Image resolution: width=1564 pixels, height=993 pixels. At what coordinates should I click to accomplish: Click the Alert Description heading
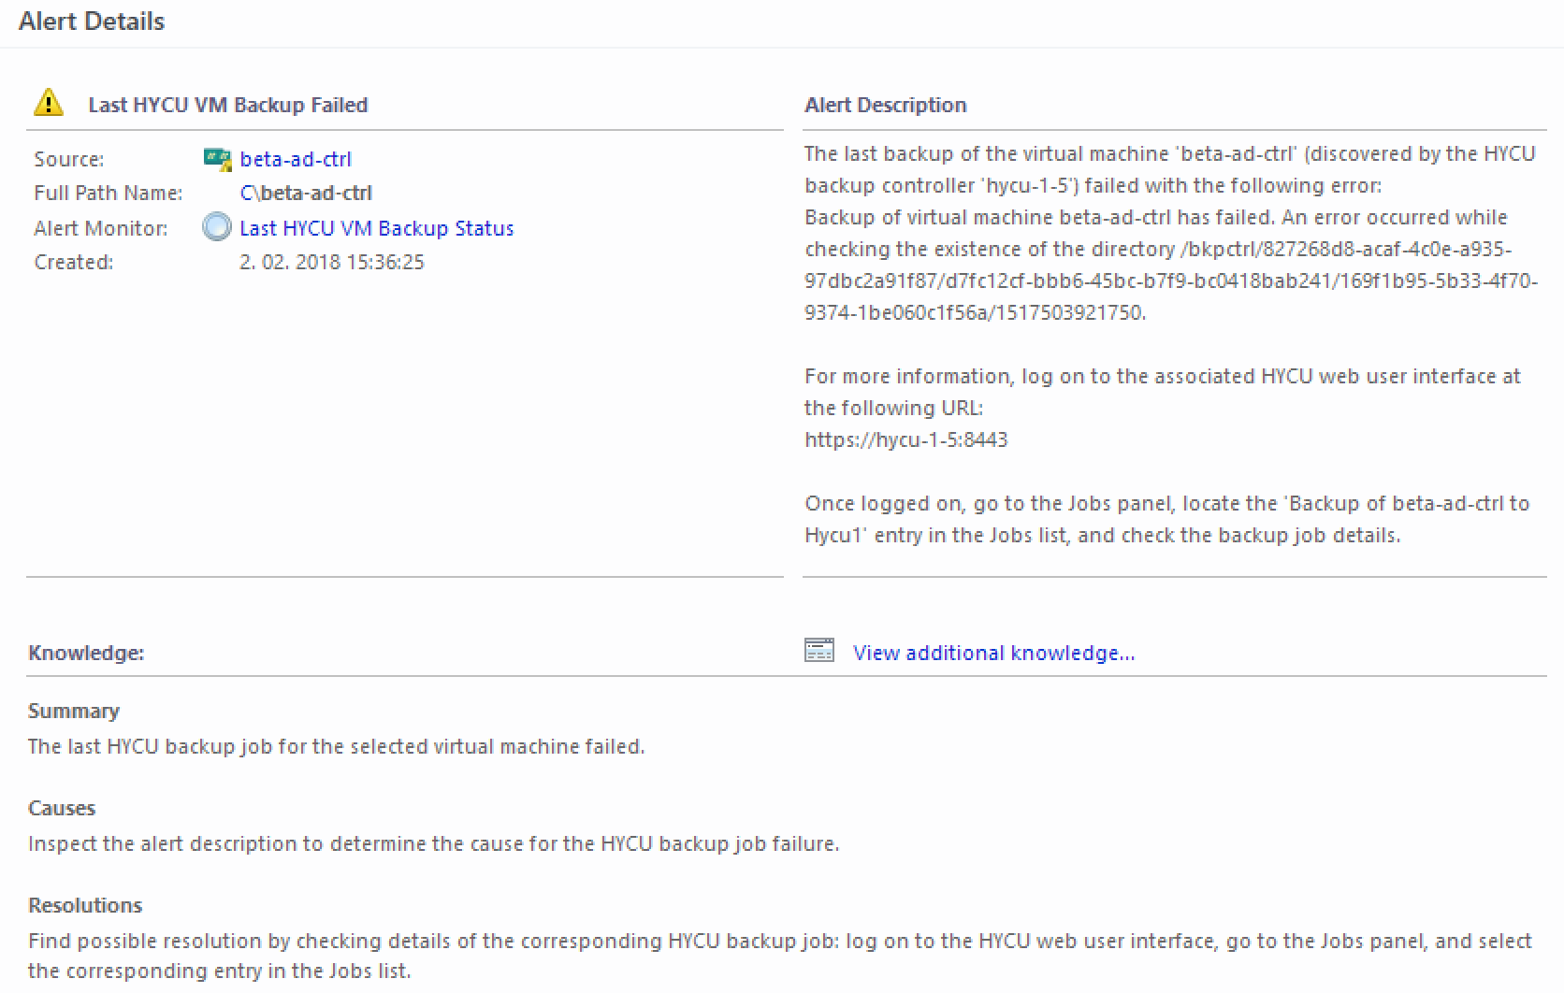pyautogui.click(x=885, y=105)
